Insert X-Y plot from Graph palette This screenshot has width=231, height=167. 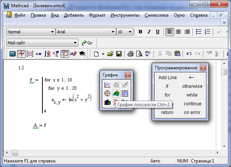click(108, 85)
